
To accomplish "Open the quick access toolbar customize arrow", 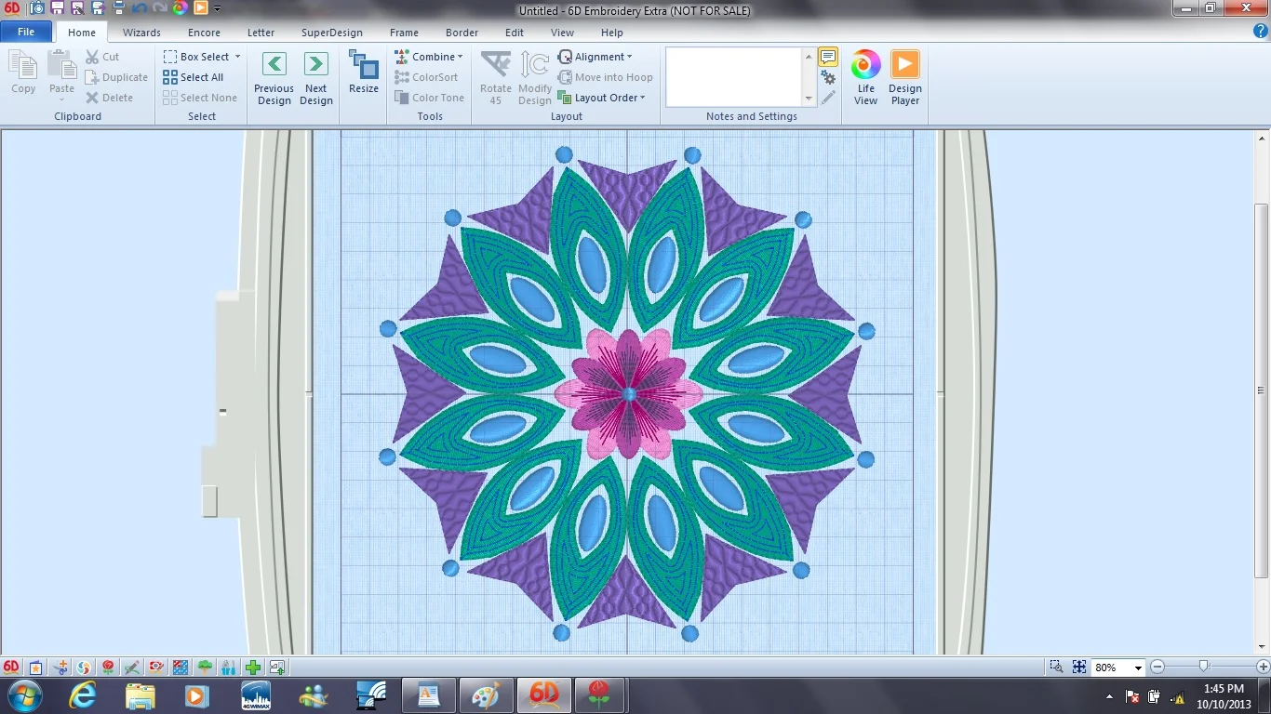I will 218,9.
